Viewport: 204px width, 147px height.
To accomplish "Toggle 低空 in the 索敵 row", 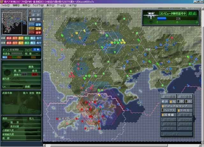I will pyautogui.click(x=21, y=38).
